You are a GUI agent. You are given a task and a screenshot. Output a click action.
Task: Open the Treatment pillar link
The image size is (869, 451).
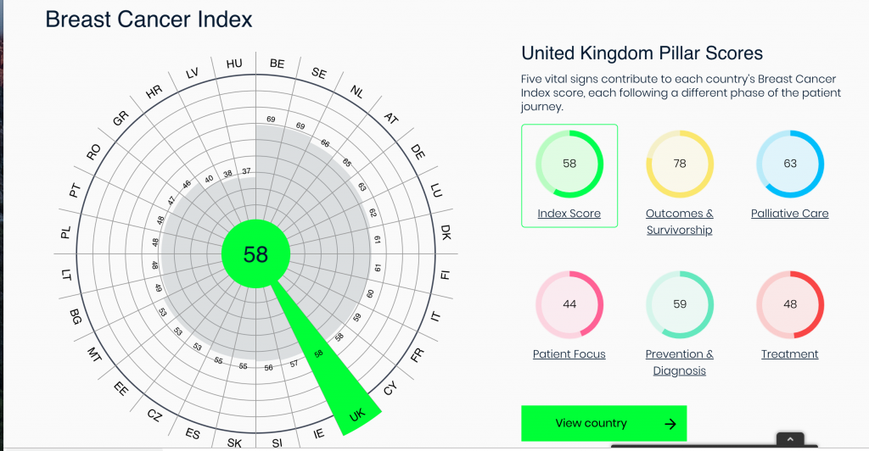click(x=790, y=354)
